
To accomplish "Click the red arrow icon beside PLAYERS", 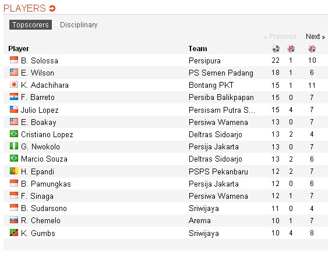I will (52, 9).
